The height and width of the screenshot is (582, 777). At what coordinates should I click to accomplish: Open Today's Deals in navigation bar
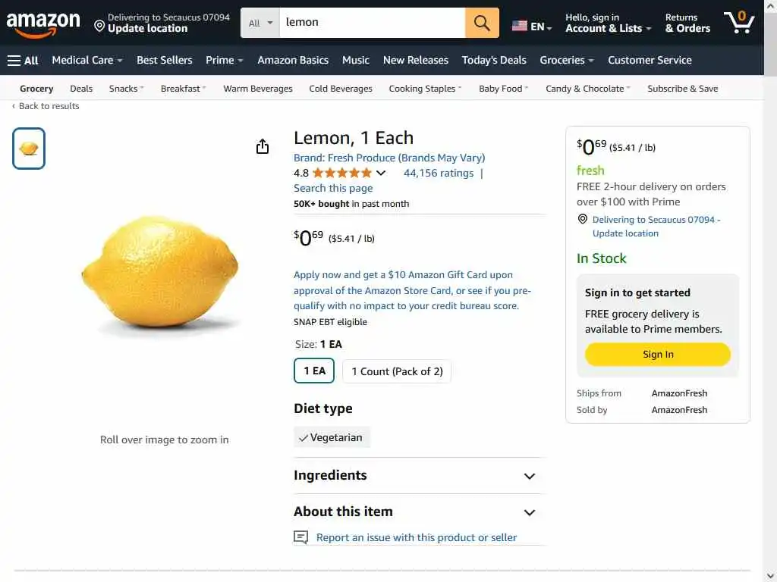click(494, 60)
